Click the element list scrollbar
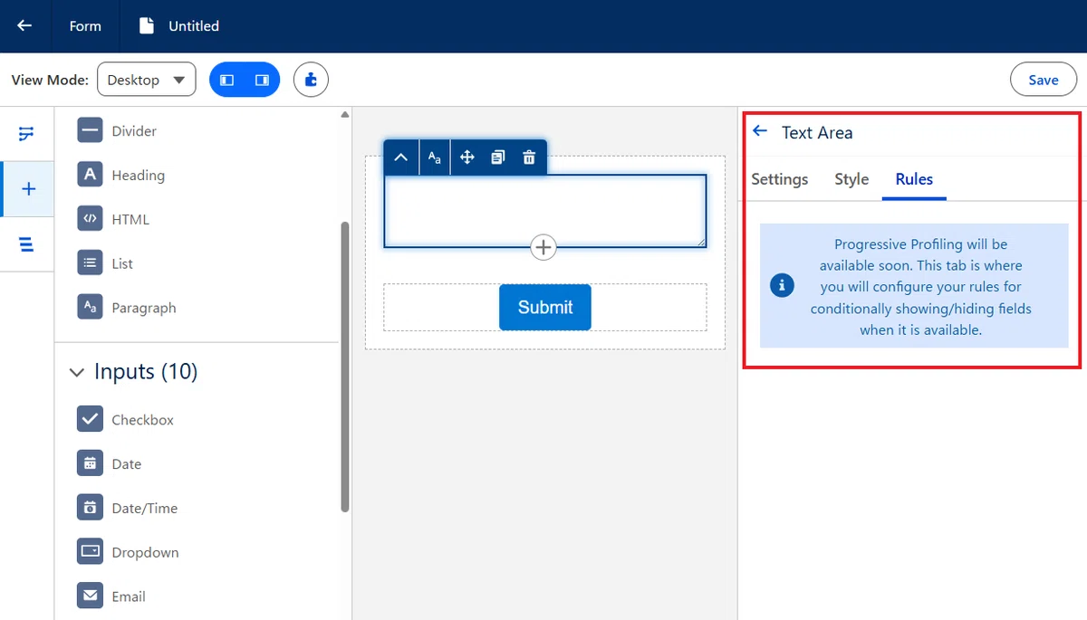This screenshot has height=620, width=1087. tap(344, 367)
